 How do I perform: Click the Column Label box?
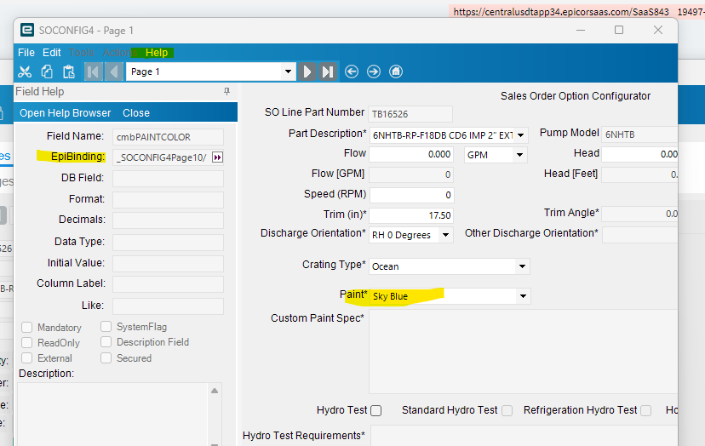coord(168,284)
